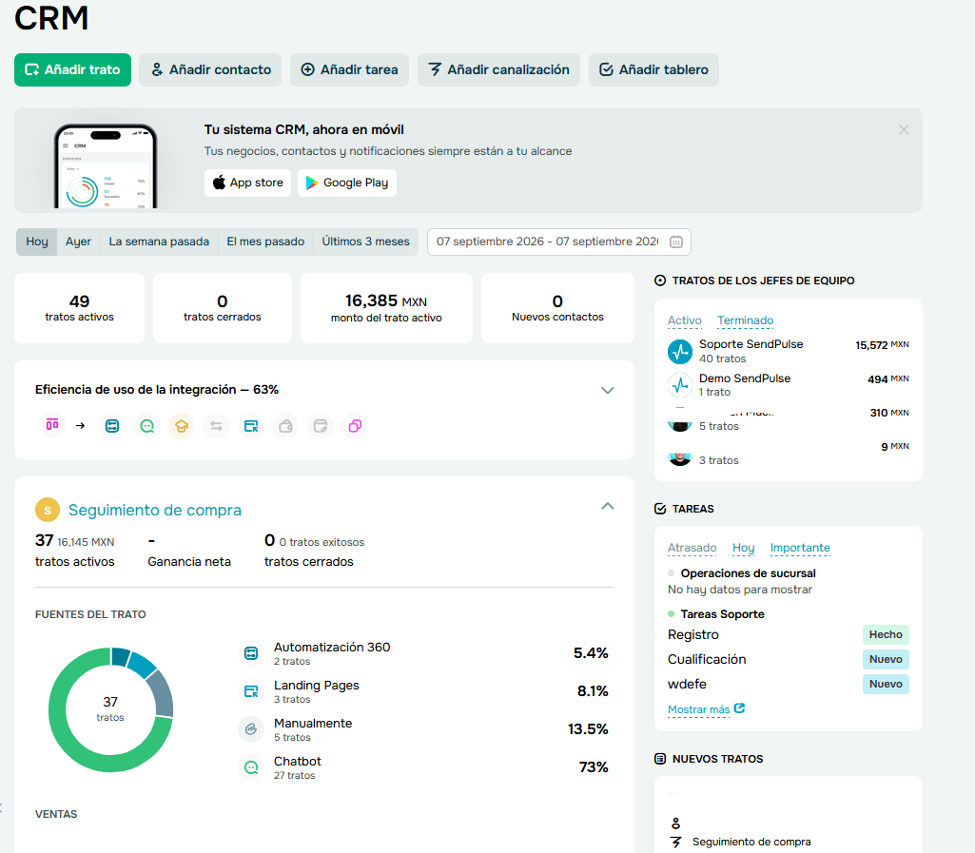Viewport: 975px width, 853px height.
Task: Switch to Hoy tasks tab
Action: point(744,548)
